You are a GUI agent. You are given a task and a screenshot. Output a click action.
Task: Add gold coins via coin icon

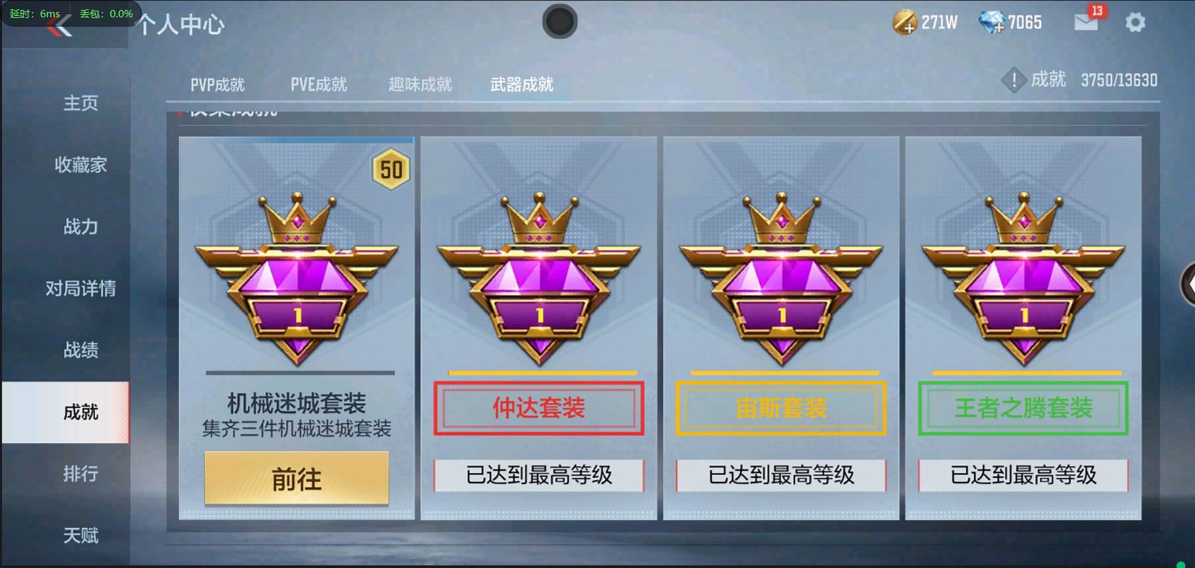click(x=904, y=22)
